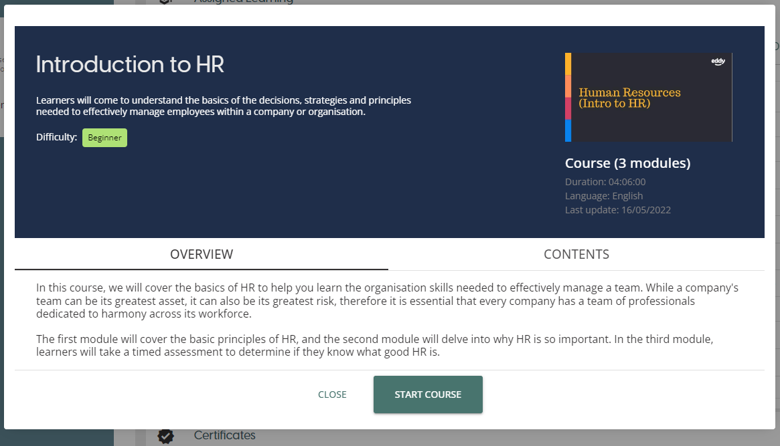Click the blue segment of thumbnail color stripe
This screenshot has width=780, height=446.
[568, 130]
